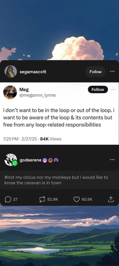Open the tweet's three-dot menu
The height and width of the screenshot is (266, 119).
click(113, 89)
